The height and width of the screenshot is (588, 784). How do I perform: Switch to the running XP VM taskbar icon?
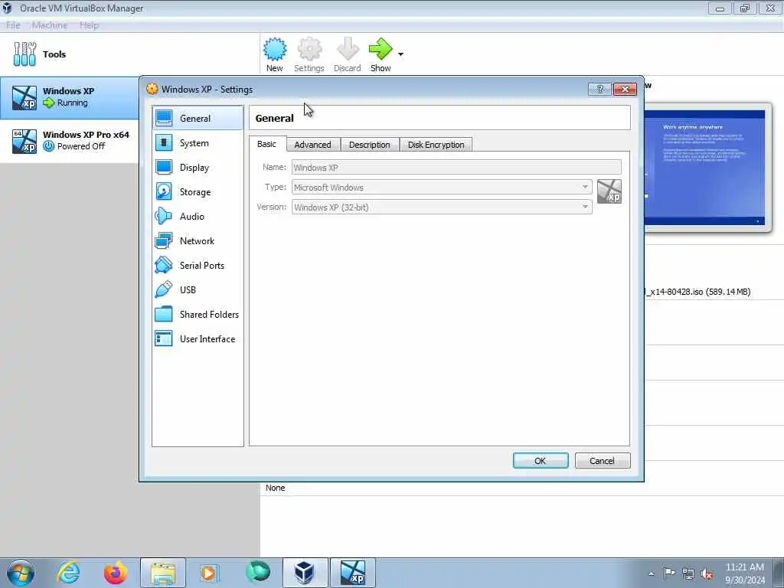pos(352,573)
